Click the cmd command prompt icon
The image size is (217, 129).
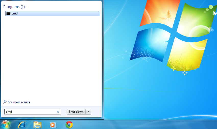point(8,13)
